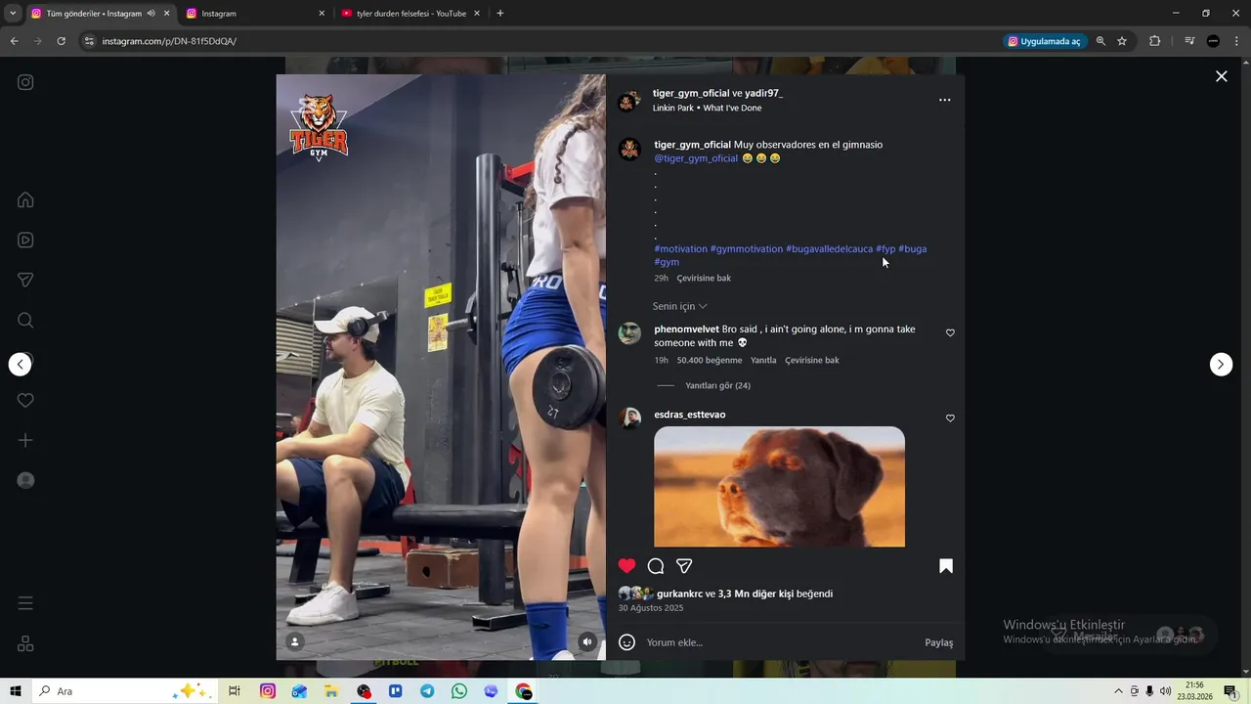Click Create plus icon in sidebar

click(x=25, y=440)
